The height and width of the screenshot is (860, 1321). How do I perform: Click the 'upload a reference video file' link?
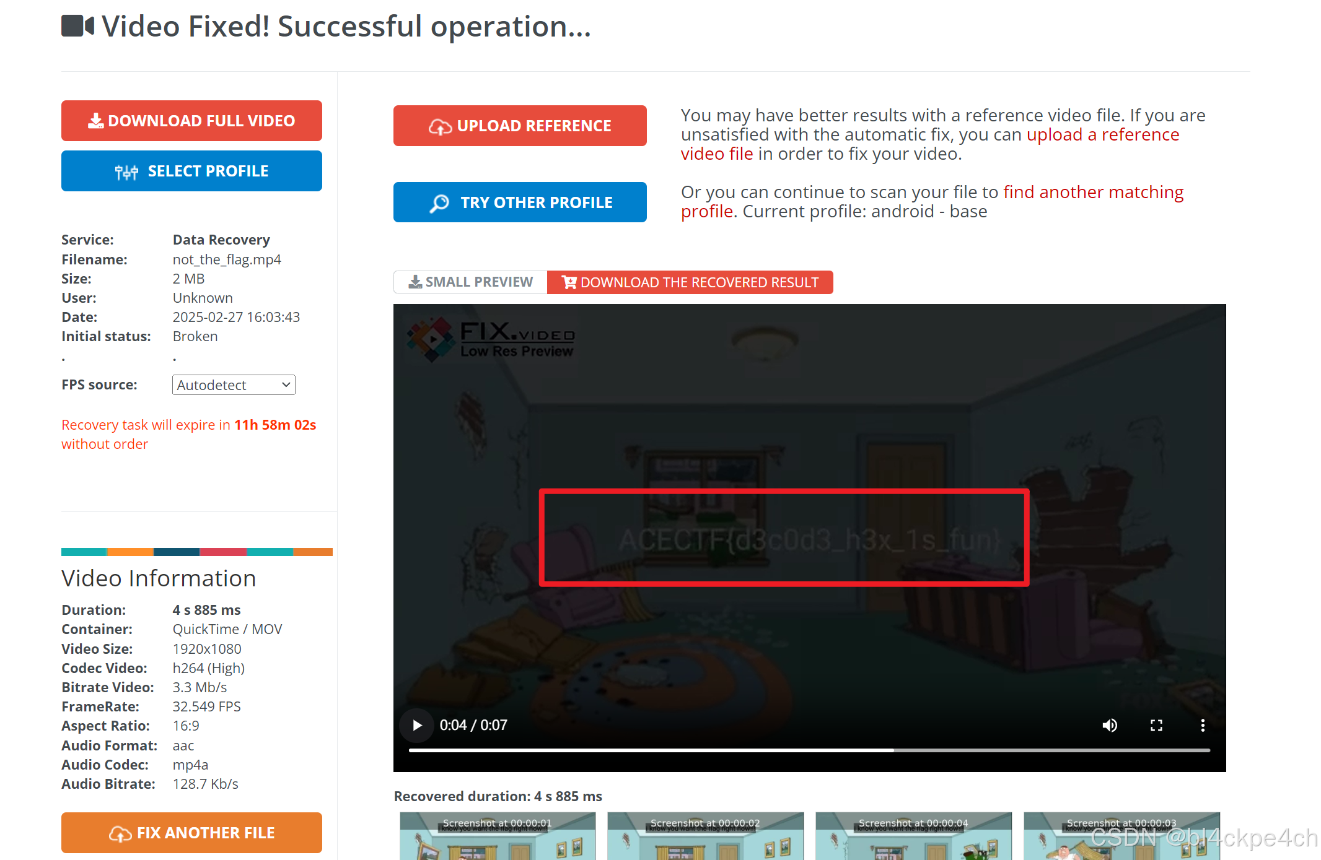tap(1102, 135)
